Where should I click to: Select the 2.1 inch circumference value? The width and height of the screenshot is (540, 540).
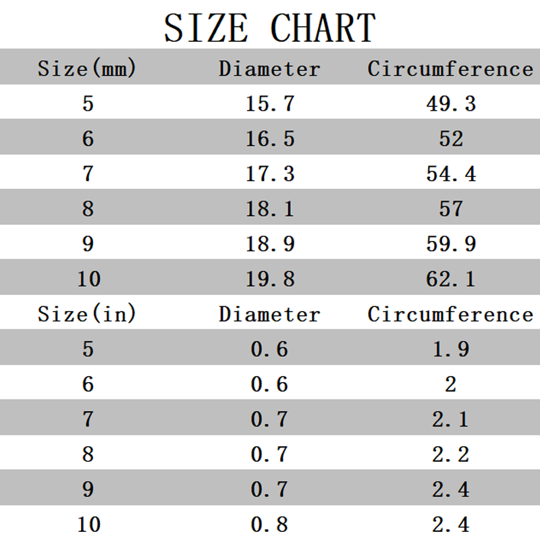pyautogui.click(x=451, y=419)
